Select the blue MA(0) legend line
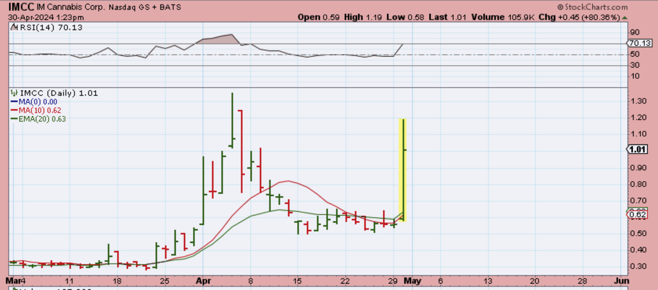Viewport: 658px width, 290px height. pyautogui.click(x=14, y=102)
